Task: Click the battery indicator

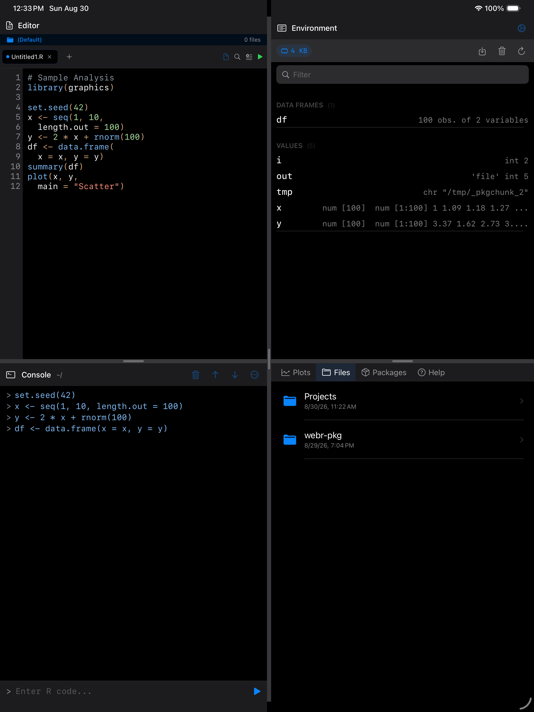Action: (x=514, y=8)
